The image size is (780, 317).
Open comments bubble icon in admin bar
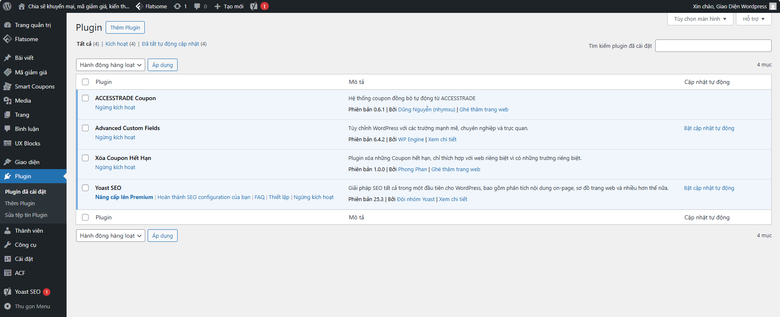tap(197, 6)
